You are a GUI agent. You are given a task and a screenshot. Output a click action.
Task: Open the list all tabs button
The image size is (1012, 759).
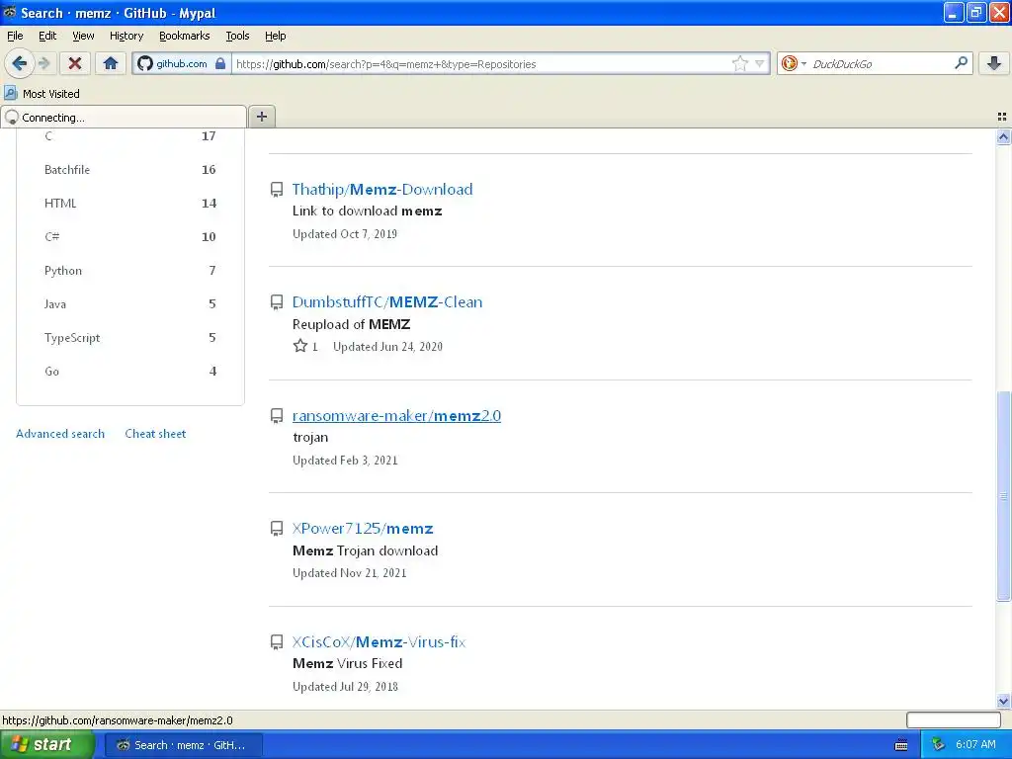tap(1002, 117)
